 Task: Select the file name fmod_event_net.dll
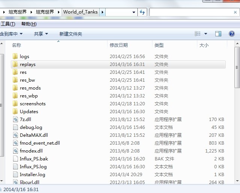click(x=40, y=143)
